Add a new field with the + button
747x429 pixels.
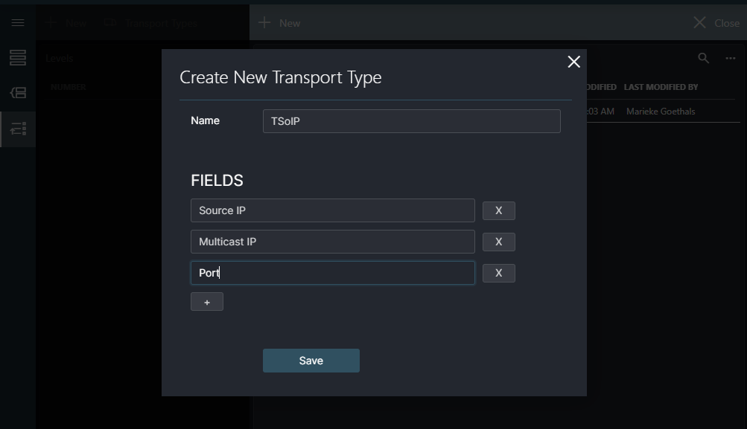coord(206,301)
